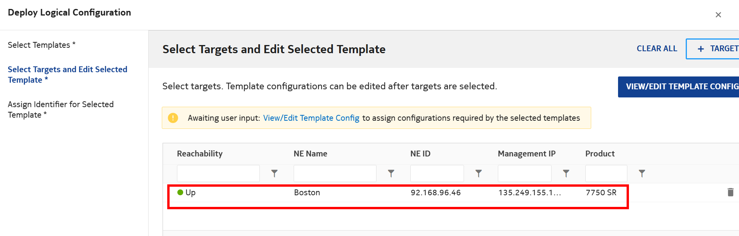Click the CLEAR ALL button
Image resolution: width=739 pixels, height=236 pixels.
[657, 49]
